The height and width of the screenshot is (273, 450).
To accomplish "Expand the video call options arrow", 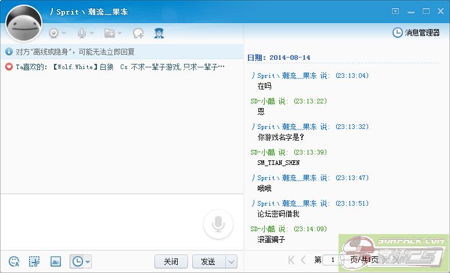I will coord(64,33).
